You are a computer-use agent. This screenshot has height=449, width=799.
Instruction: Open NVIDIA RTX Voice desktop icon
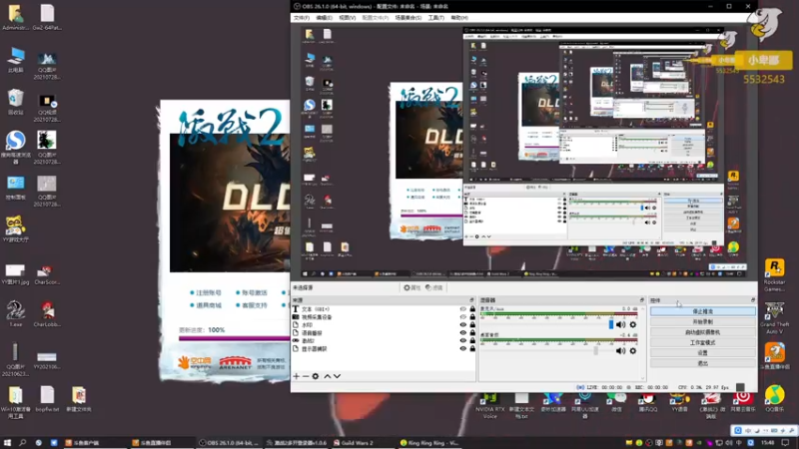pyautogui.click(x=489, y=406)
